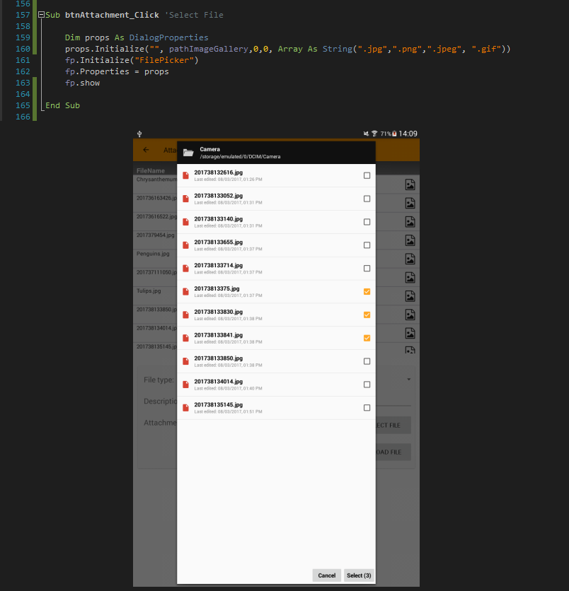569x591 pixels.
Task: Click the back arrow in app header
Action: [146, 150]
